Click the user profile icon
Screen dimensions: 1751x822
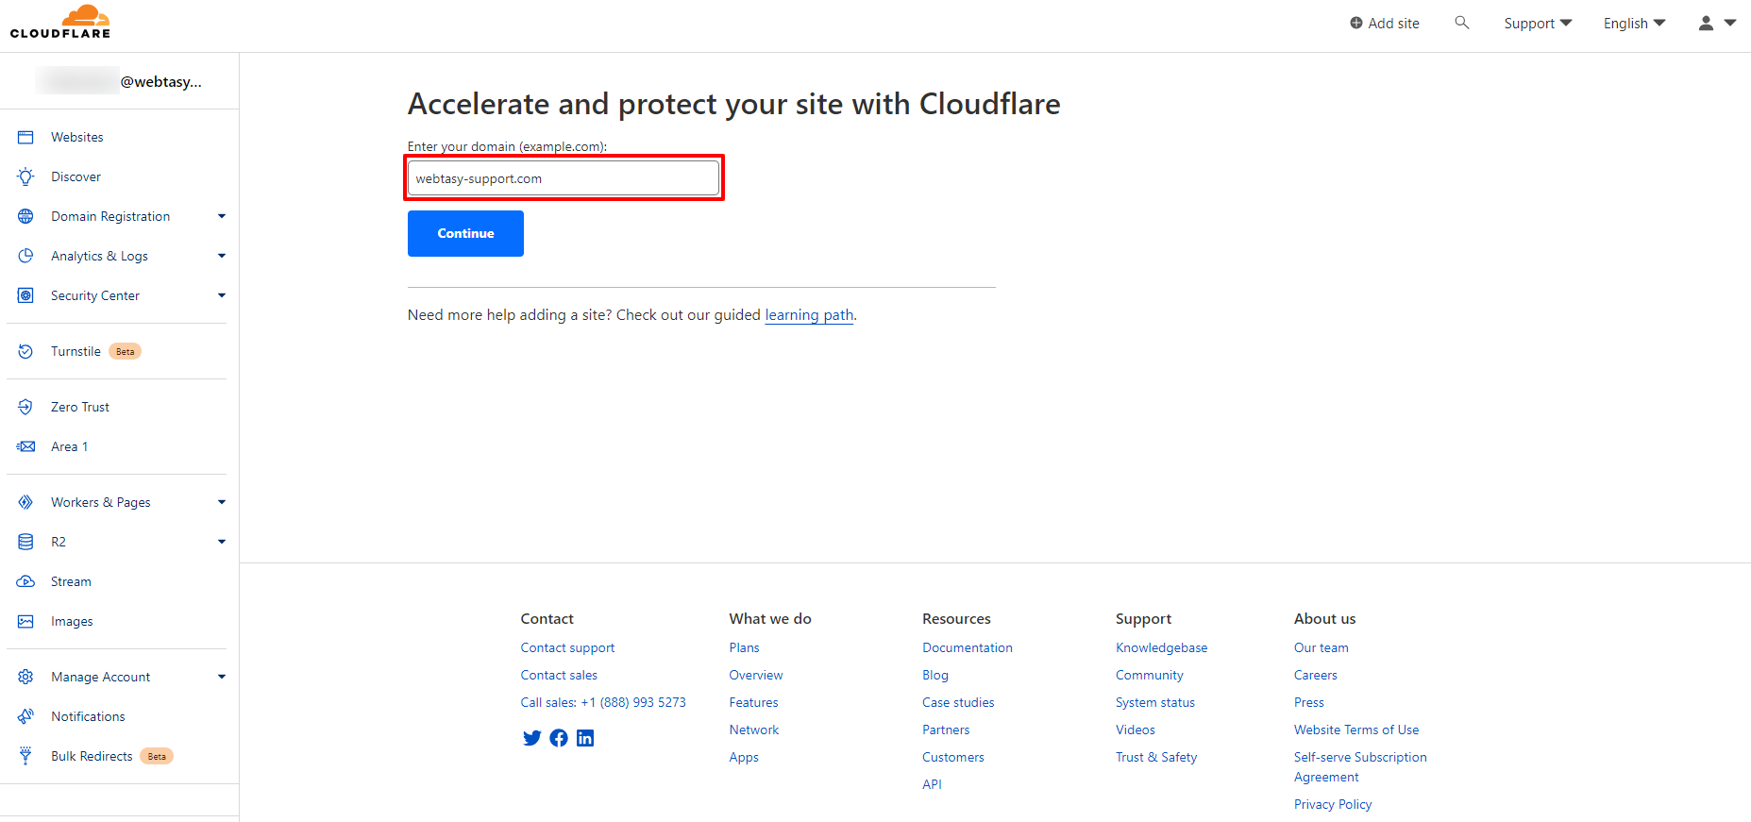pyautogui.click(x=1706, y=23)
